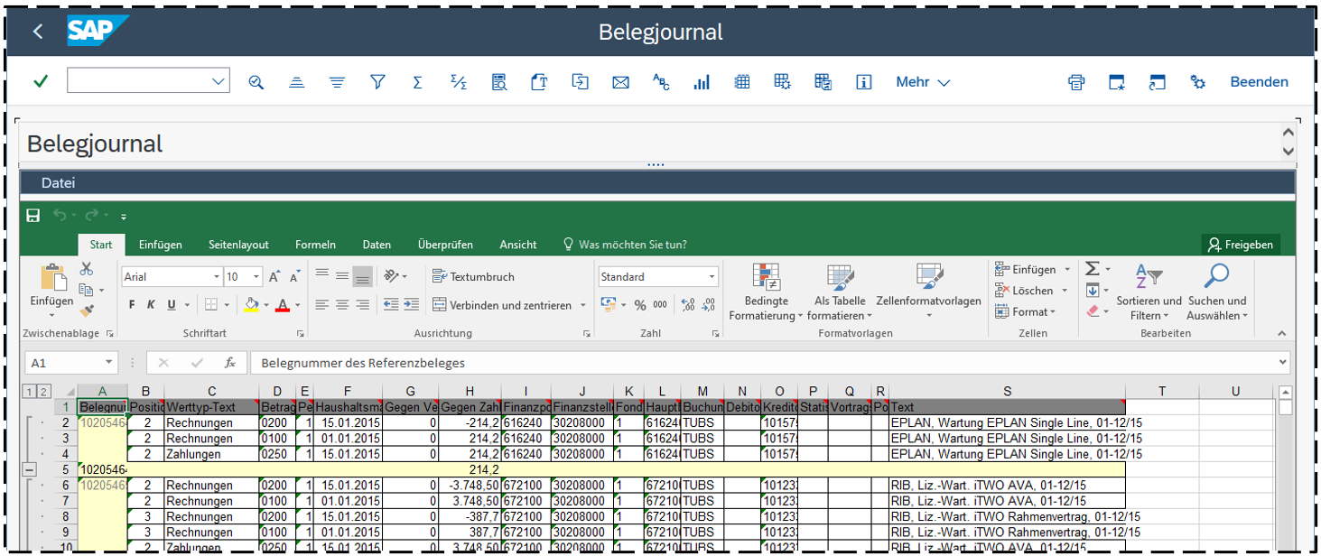Collapse row group with minus button
Screen dimensions: 1321x556
tap(30, 470)
